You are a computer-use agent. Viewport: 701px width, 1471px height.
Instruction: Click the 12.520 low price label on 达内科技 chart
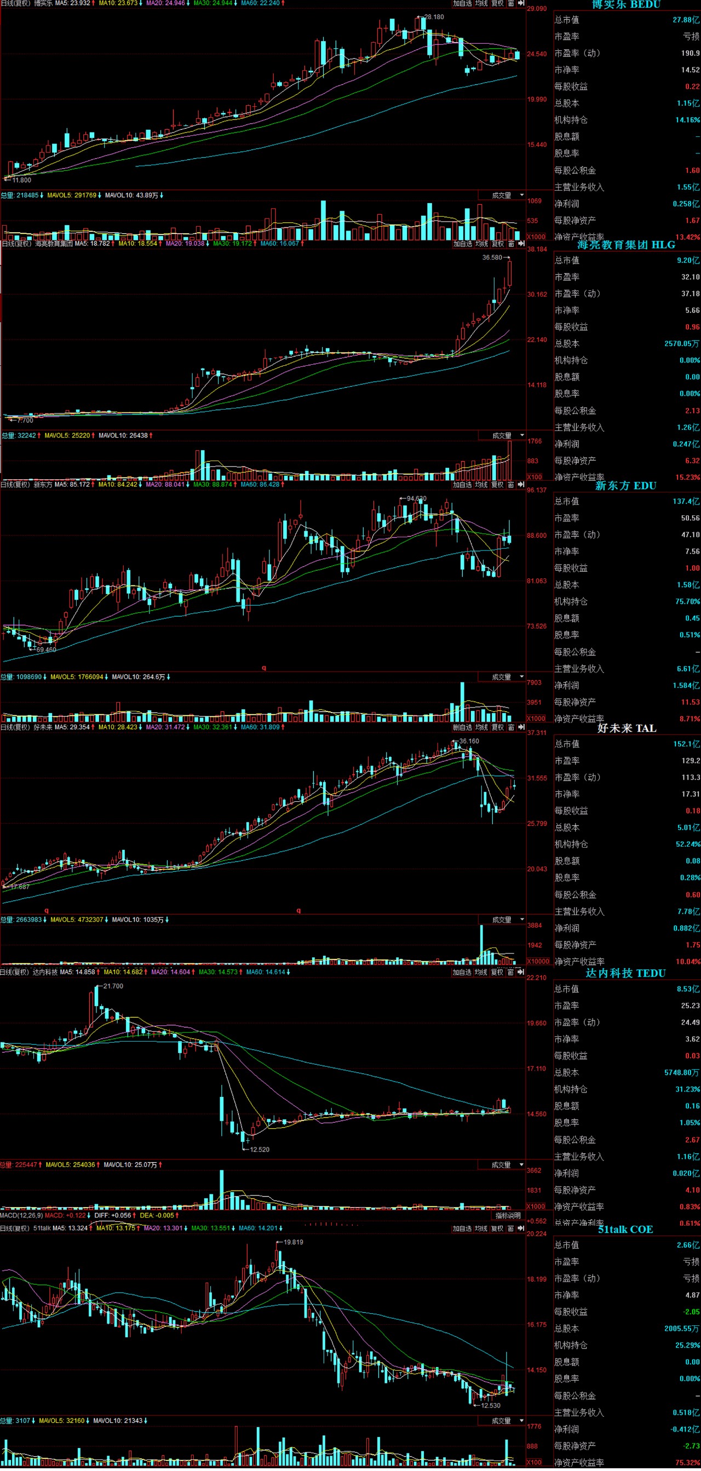(x=260, y=1150)
